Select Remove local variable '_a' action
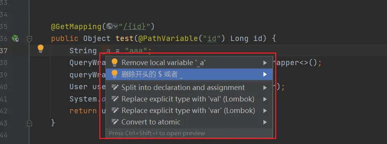This screenshot has width=387, height=144. [x=189, y=63]
